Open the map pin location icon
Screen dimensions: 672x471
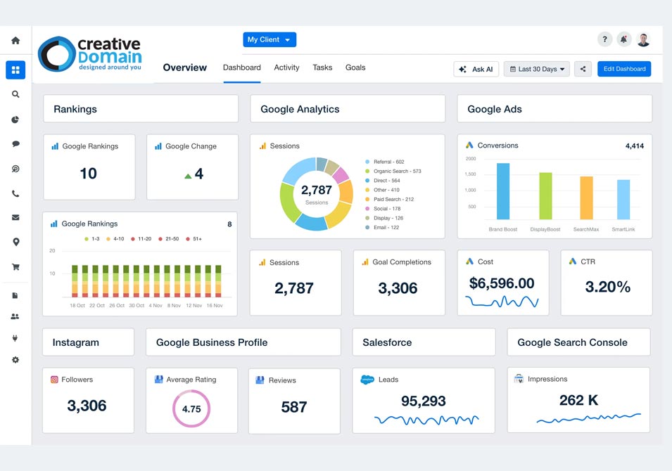coord(16,242)
